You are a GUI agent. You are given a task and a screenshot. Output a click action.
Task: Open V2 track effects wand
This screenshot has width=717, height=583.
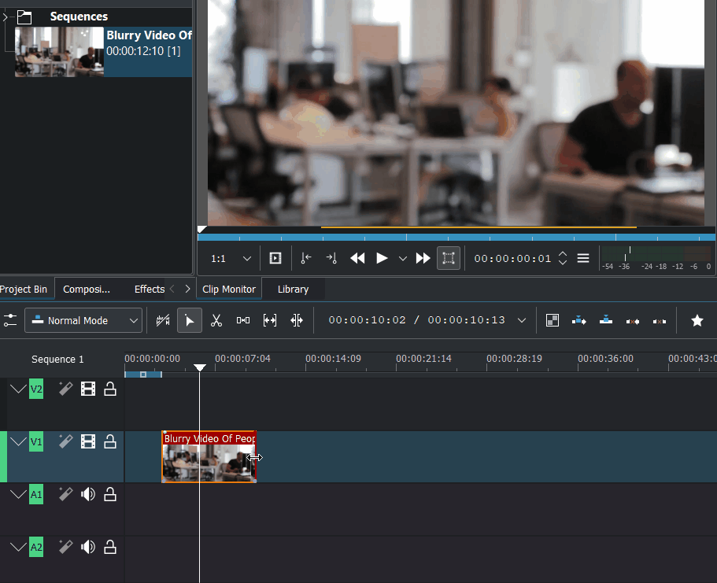pos(65,389)
